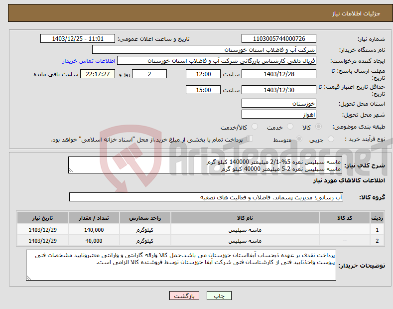Viewport: 393px width, 309px height.
Task: Click requester field فریال دلفی
Action: tap(217, 61)
